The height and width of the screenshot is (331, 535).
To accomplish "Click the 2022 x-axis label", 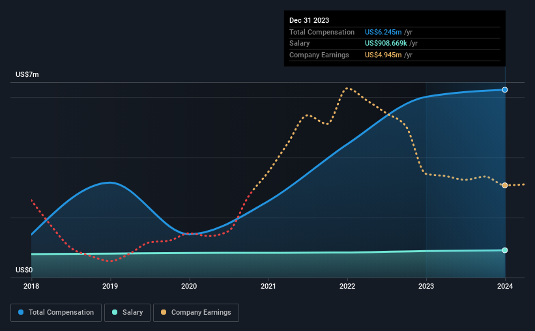I will 347,286.
